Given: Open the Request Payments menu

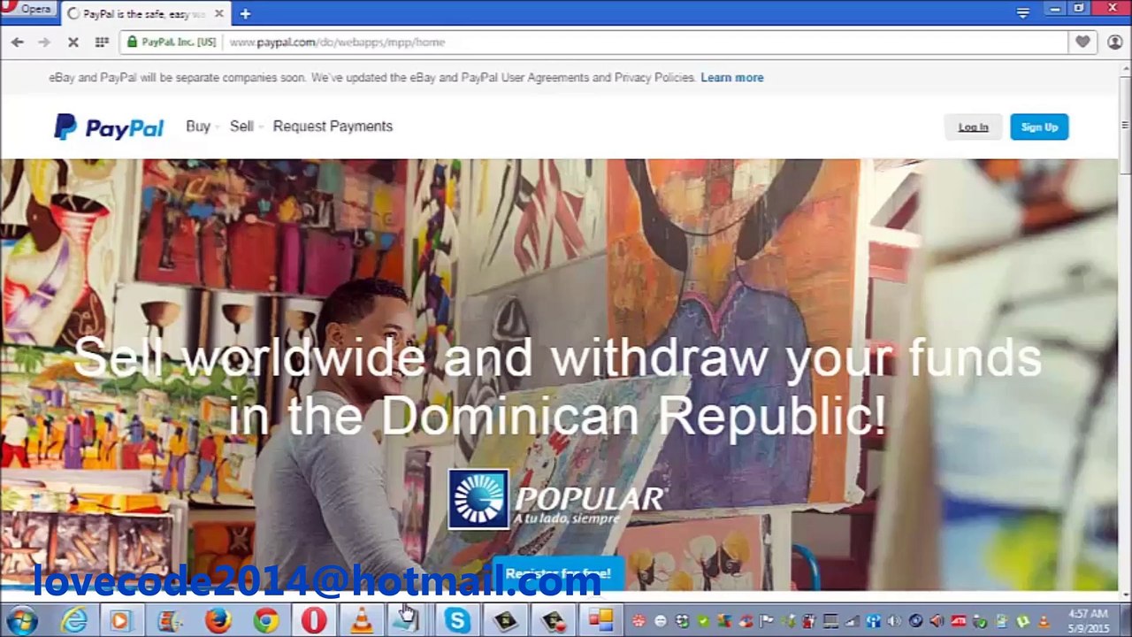Looking at the screenshot, I should (333, 127).
